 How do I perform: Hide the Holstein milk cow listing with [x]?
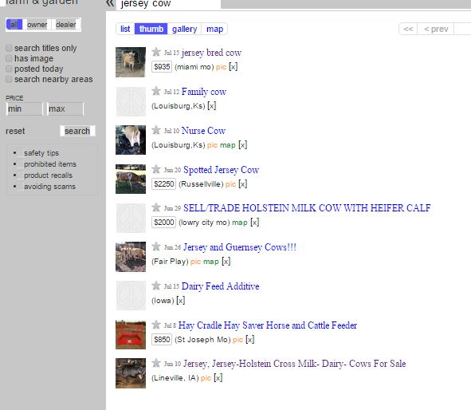click(x=255, y=223)
